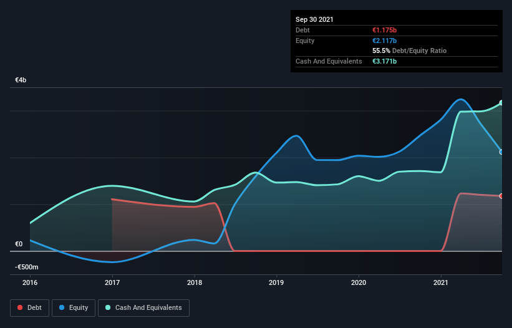The width and height of the screenshot is (512, 328).
Task: Select the 2021 axis label
Action: coord(441,282)
